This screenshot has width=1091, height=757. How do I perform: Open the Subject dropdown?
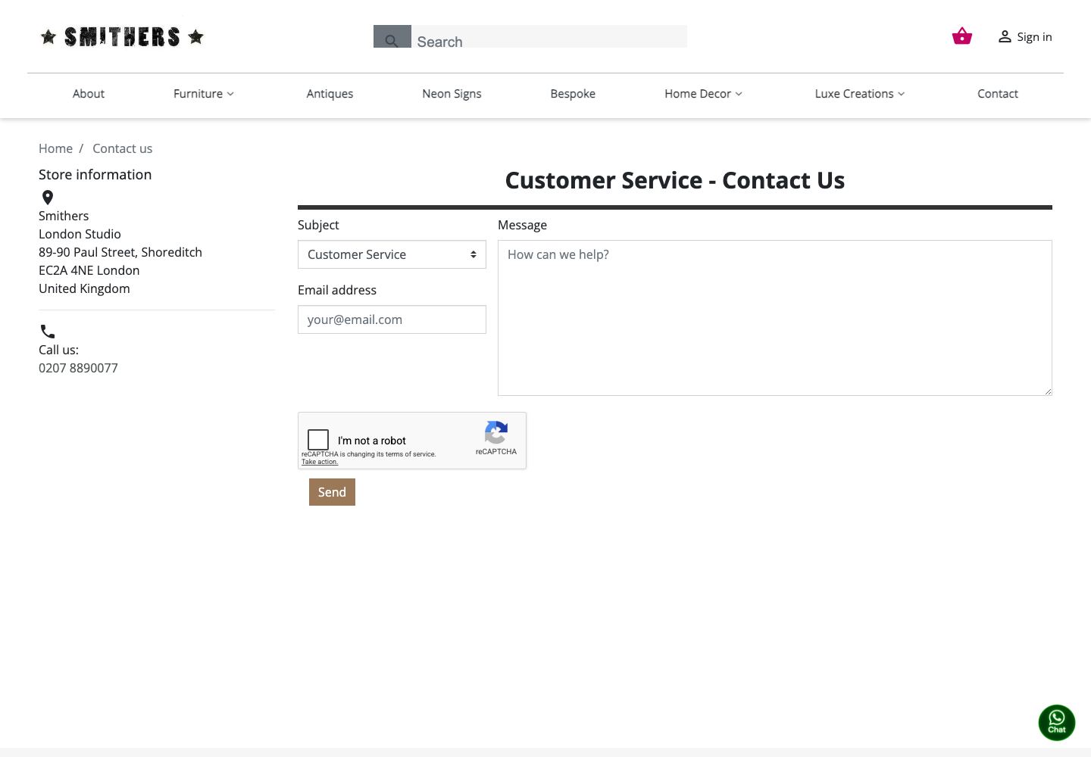pyautogui.click(x=392, y=254)
